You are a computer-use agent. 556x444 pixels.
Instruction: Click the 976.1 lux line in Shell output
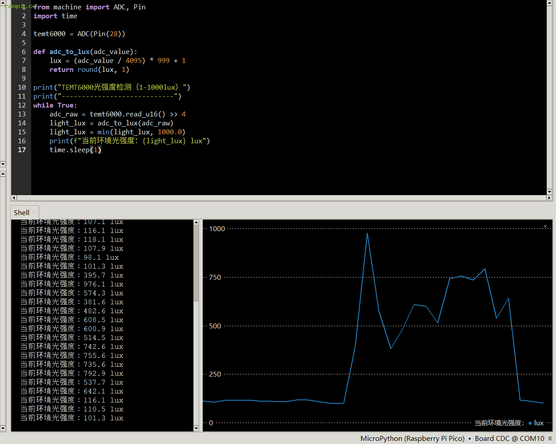(71, 284)
